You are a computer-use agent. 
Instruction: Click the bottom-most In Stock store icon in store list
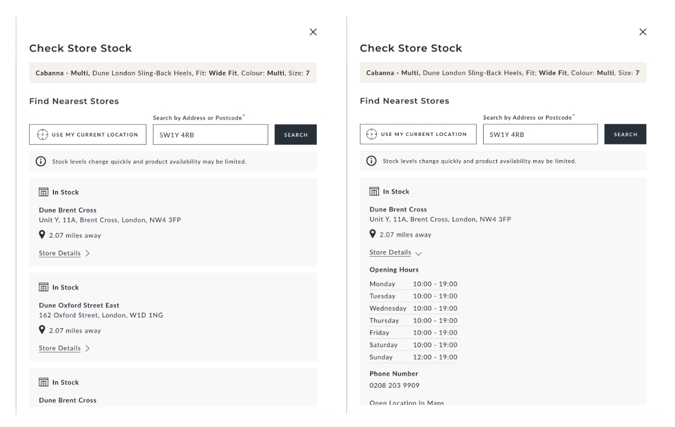coord(43,383)
